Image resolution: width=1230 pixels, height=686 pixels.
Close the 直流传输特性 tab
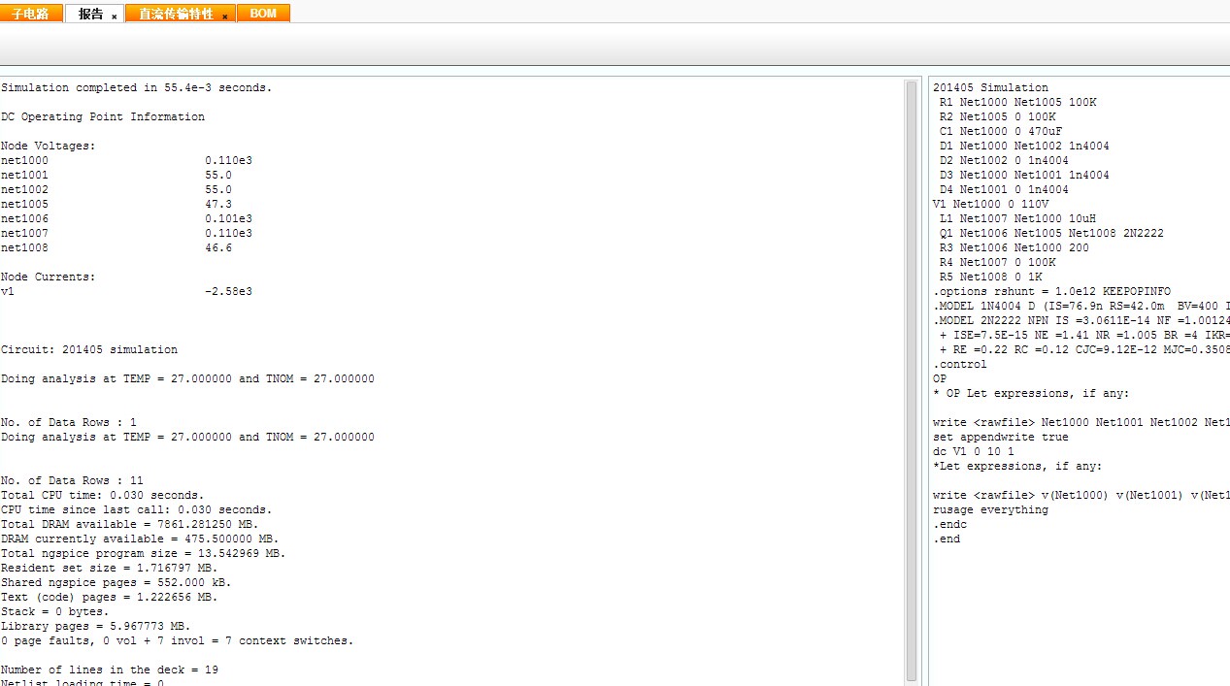point(225,16)
